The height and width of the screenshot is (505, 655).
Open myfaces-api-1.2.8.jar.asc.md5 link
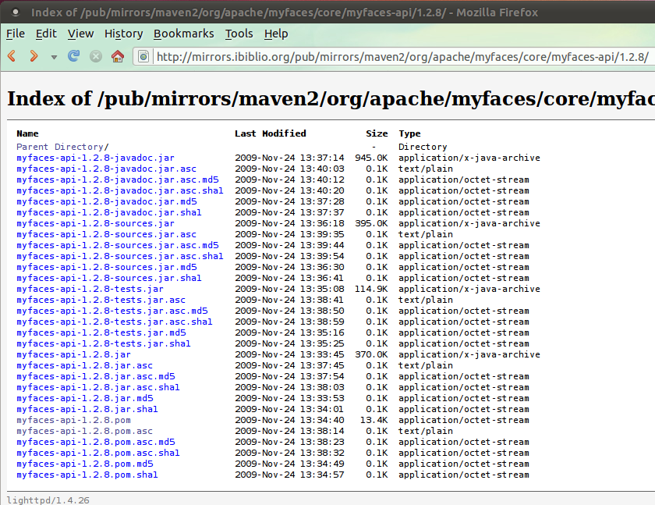pyautogui.click(x=96, y=376)
